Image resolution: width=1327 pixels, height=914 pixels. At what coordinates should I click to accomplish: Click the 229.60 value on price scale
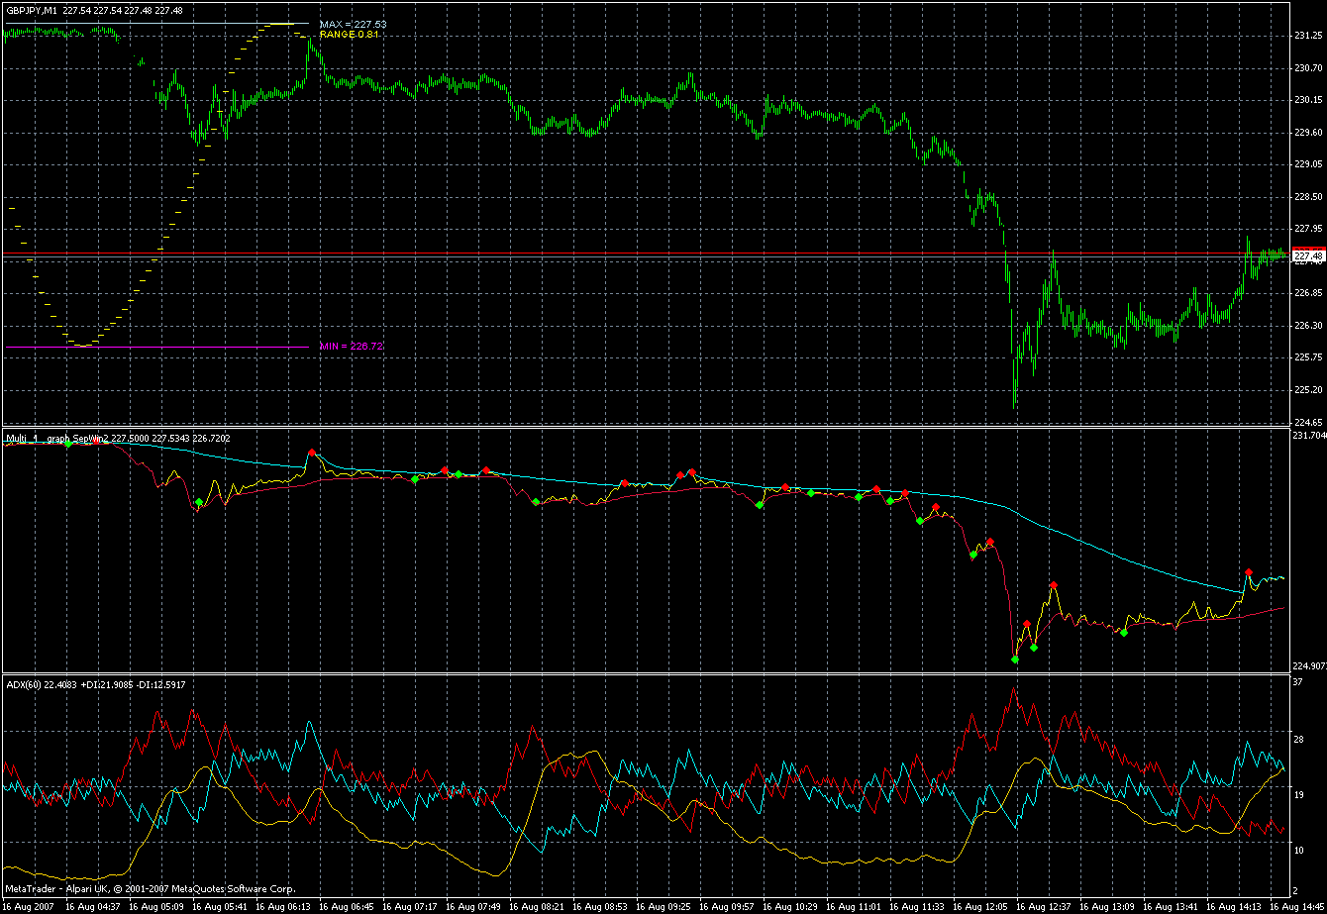(1308, 133)
